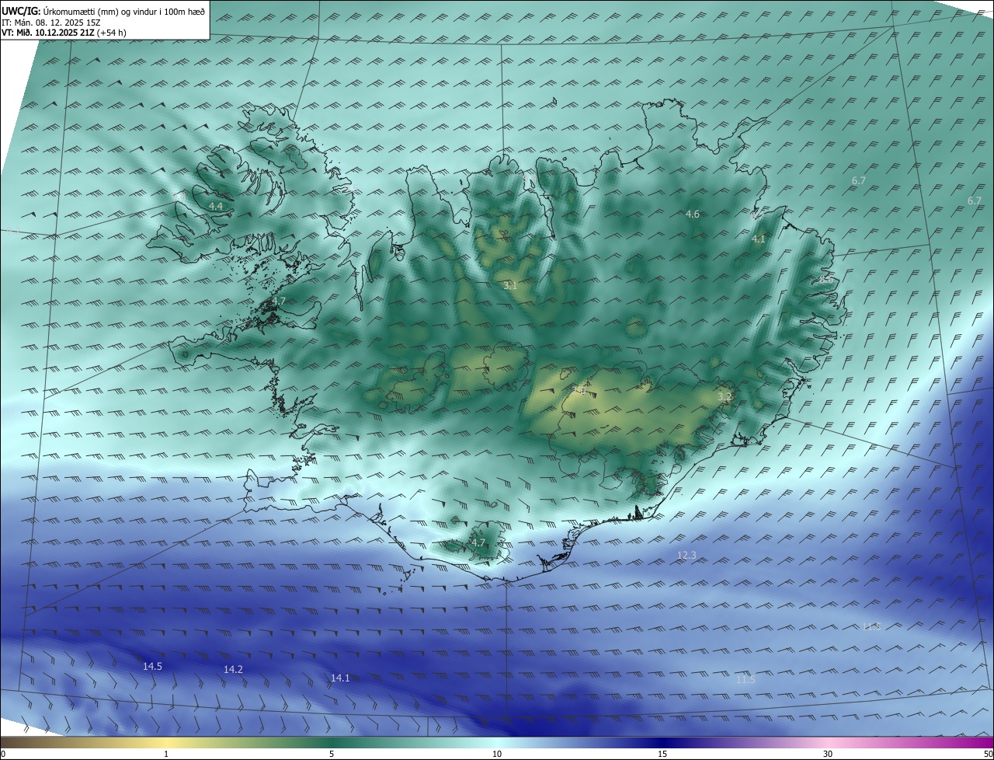Click the 3.1 value label on the map
Viewport: 994px width, 760px height.
pyautogui.click(x=510, y=286)
